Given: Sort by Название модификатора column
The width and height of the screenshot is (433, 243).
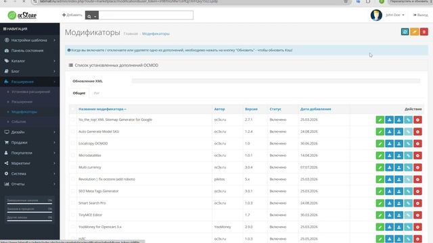Looking at the screenshot, I should pyautogui.click(x=102, y=109).
